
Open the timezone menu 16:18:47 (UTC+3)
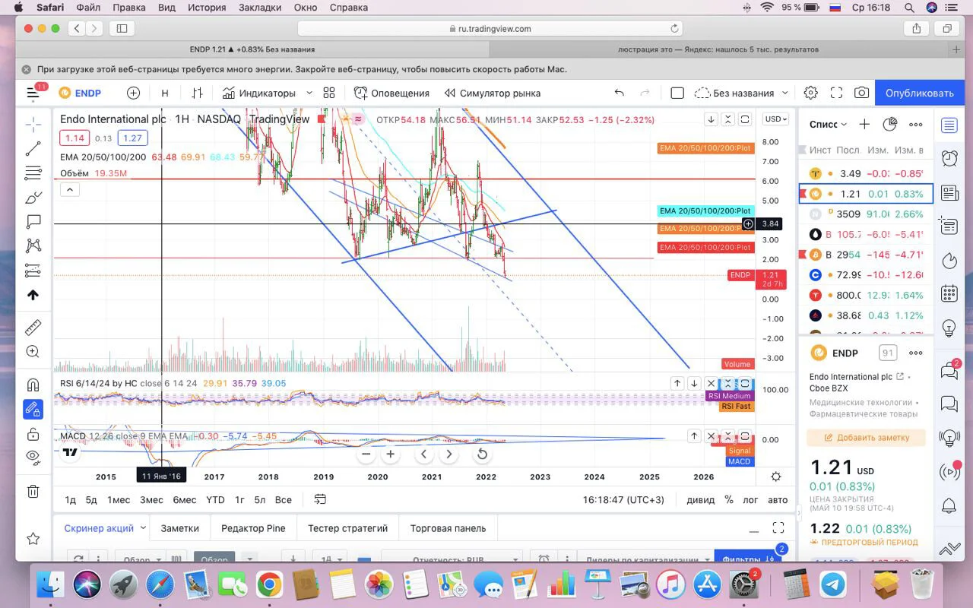coord(623,499)
